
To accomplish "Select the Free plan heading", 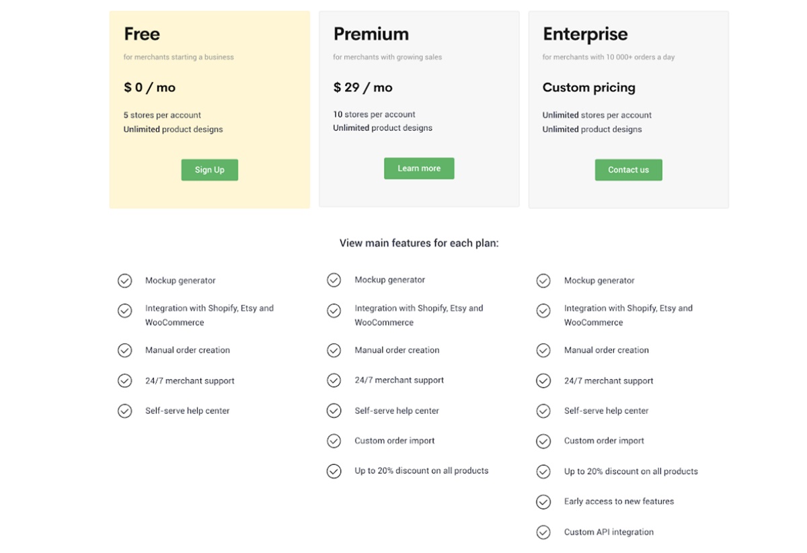I will (x=142, y=34).
